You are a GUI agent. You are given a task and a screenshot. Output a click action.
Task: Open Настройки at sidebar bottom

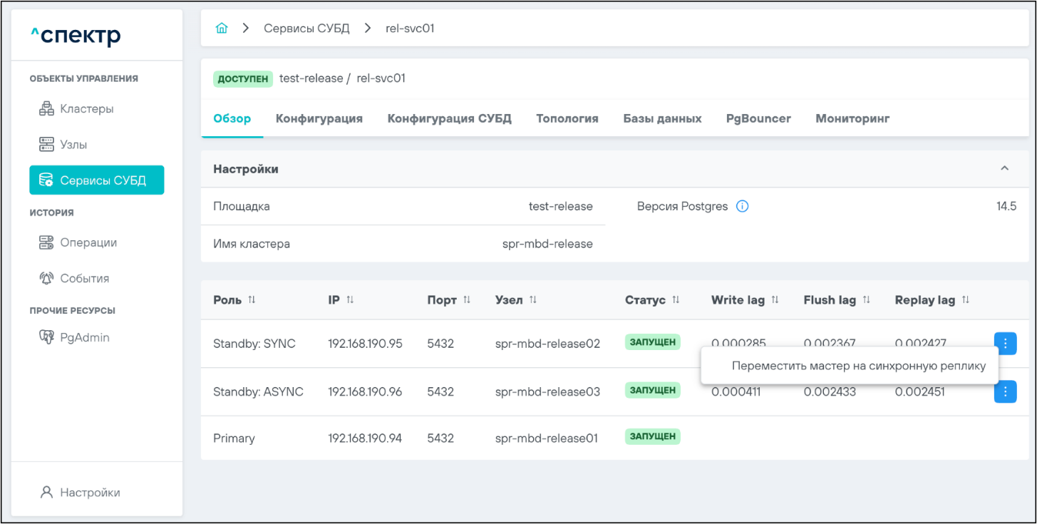89,493
